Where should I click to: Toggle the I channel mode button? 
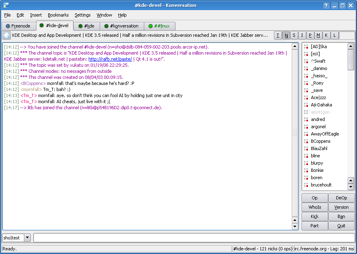(x=302, y=36)
